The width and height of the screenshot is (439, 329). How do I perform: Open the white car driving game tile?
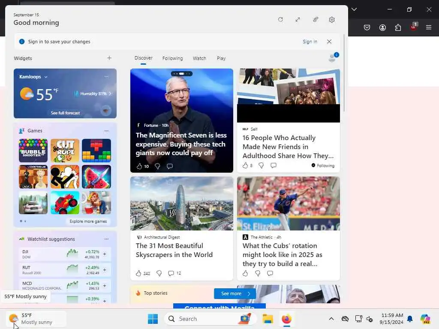pyautogui.click(x=33, y=203)
